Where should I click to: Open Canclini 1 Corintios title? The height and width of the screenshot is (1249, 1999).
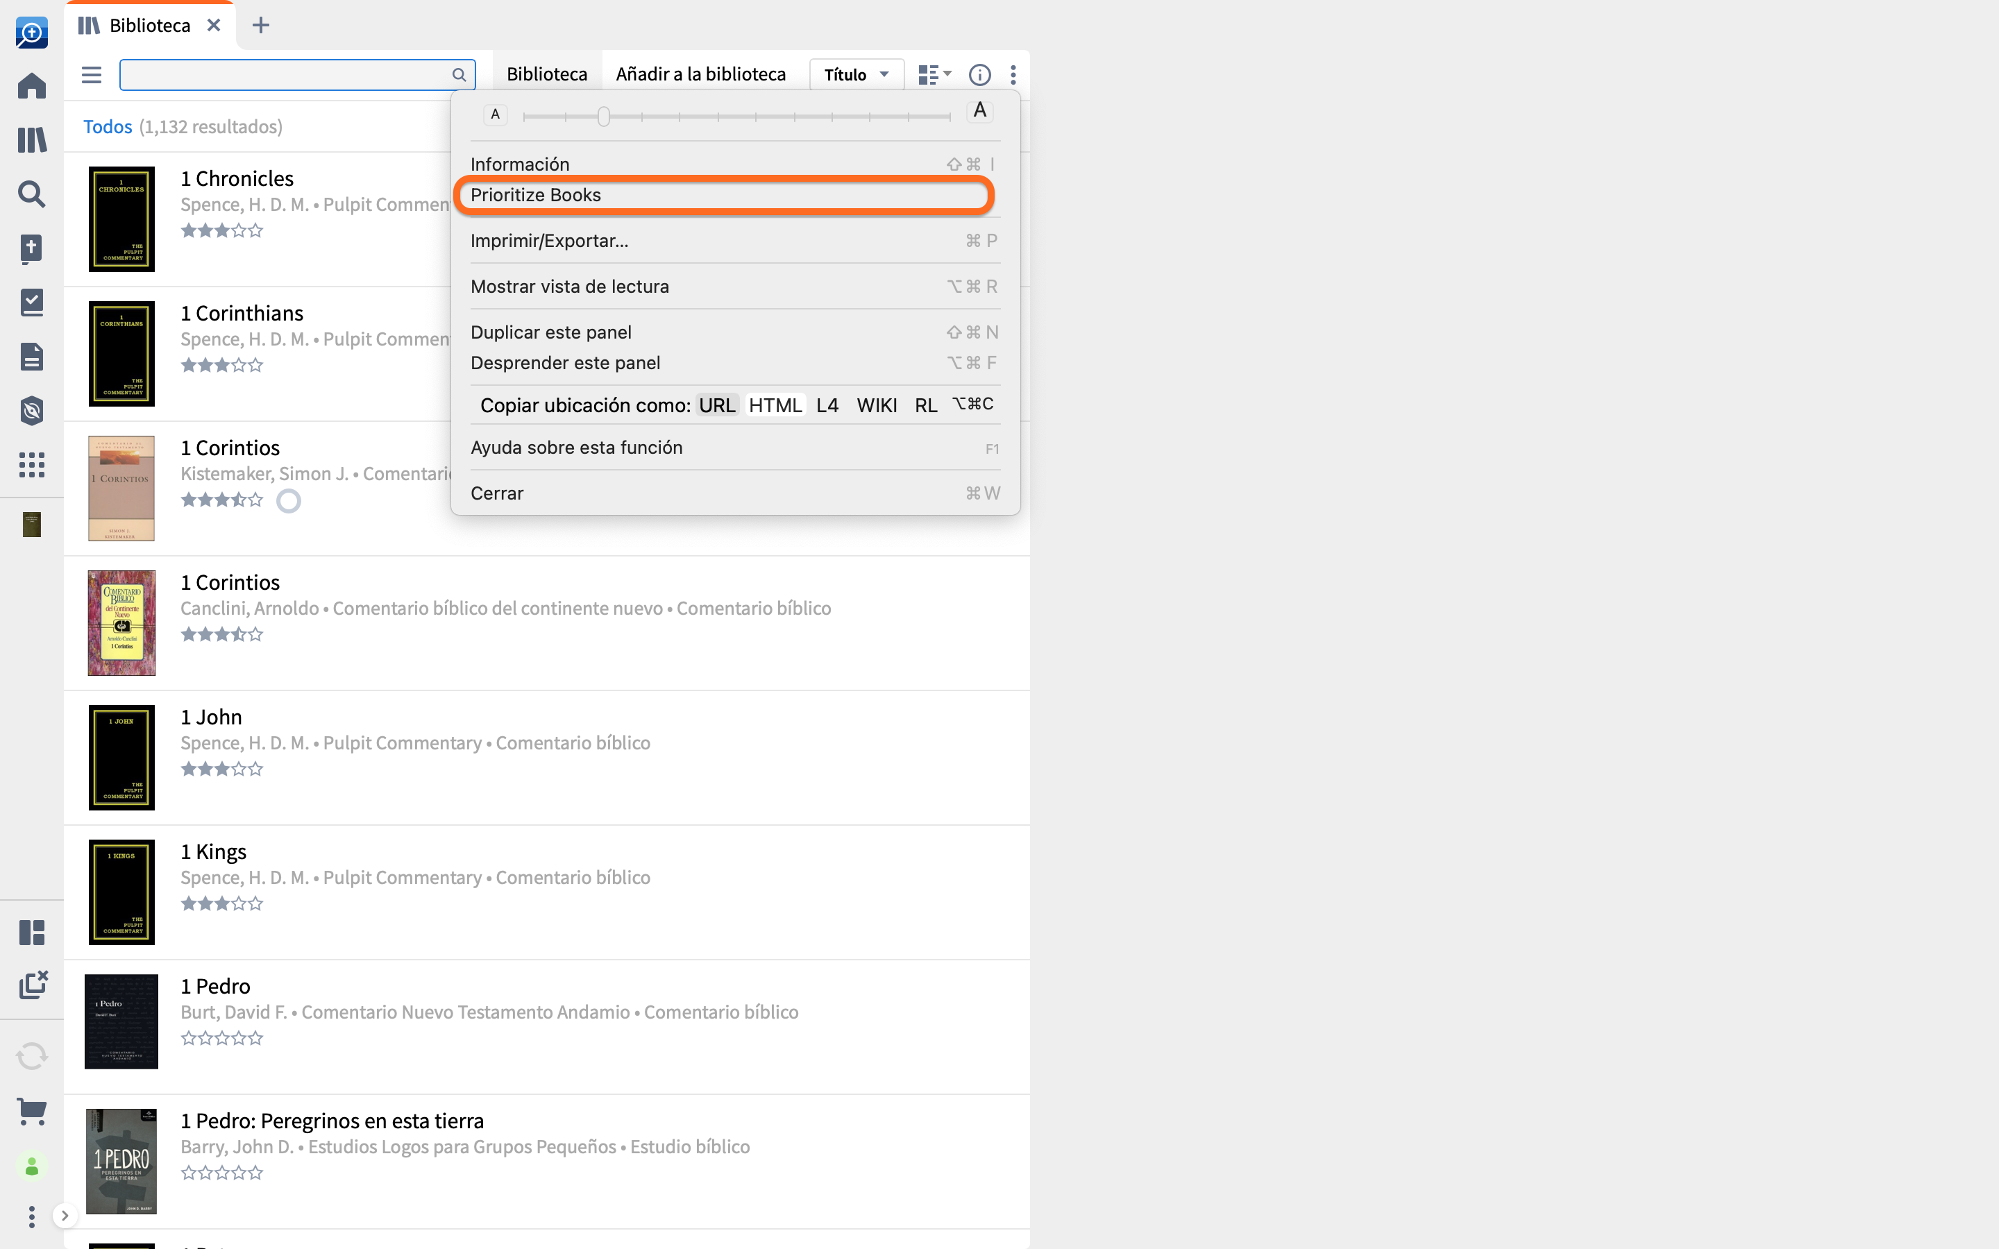point(230,582)
